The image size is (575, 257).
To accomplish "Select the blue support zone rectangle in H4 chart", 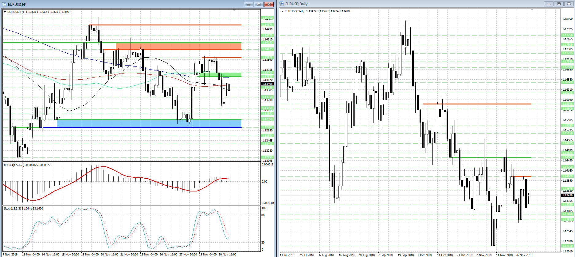I will (149, 123).
